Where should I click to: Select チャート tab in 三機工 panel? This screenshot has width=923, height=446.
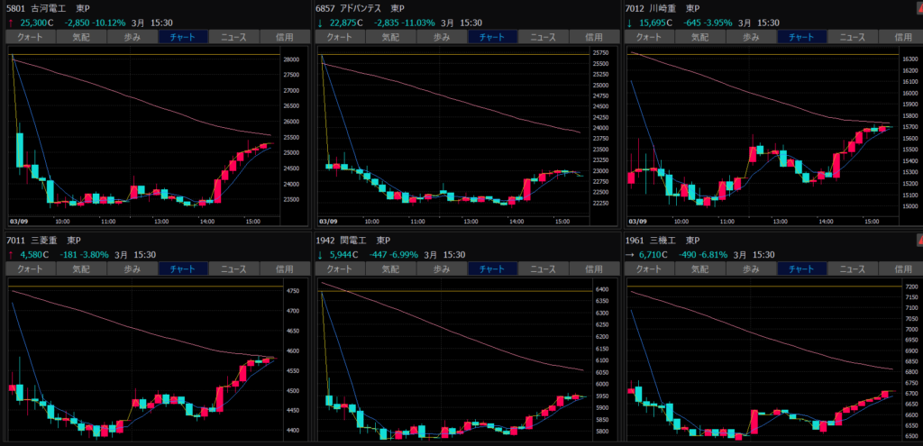[800, 269]
